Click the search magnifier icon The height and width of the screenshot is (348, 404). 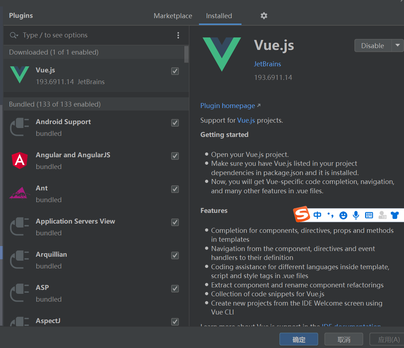[x=14, y=35]
